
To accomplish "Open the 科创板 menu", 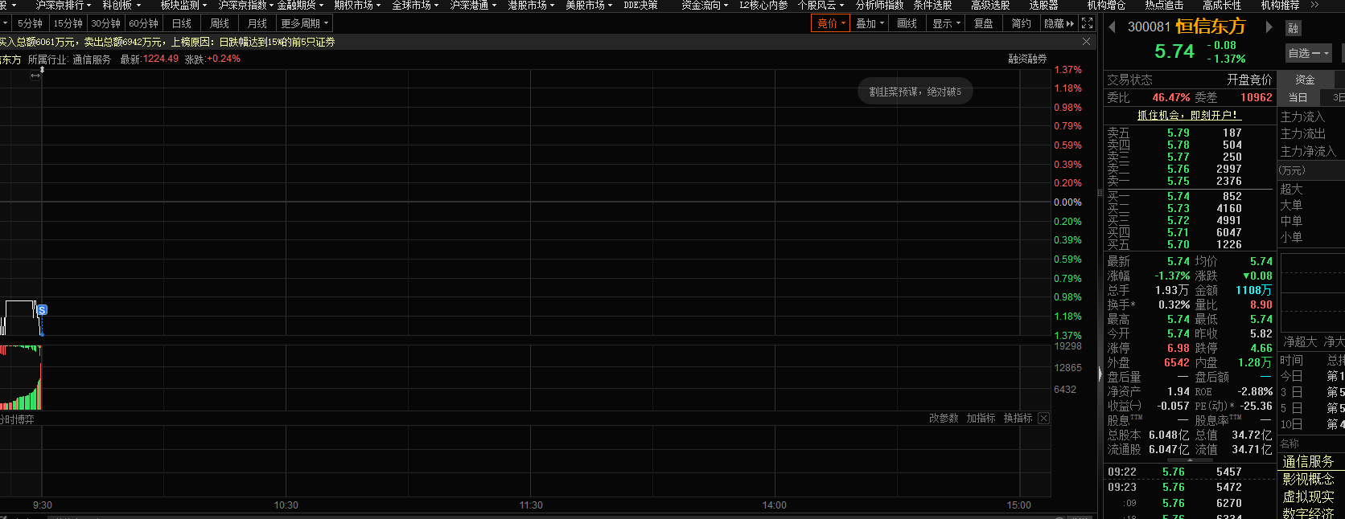I will pos(121,5).
